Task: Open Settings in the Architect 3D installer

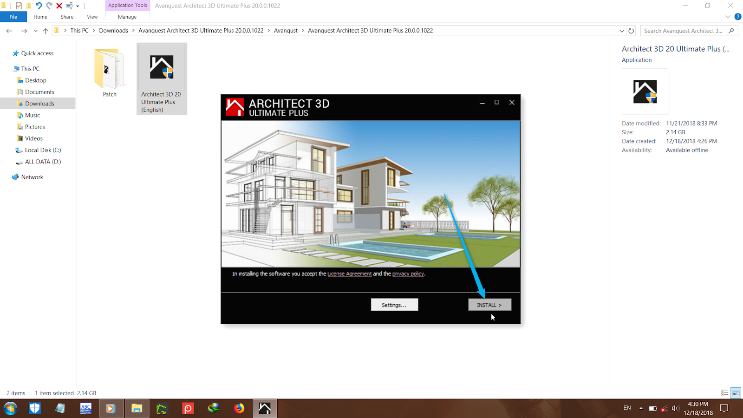Action: [394, 305]
